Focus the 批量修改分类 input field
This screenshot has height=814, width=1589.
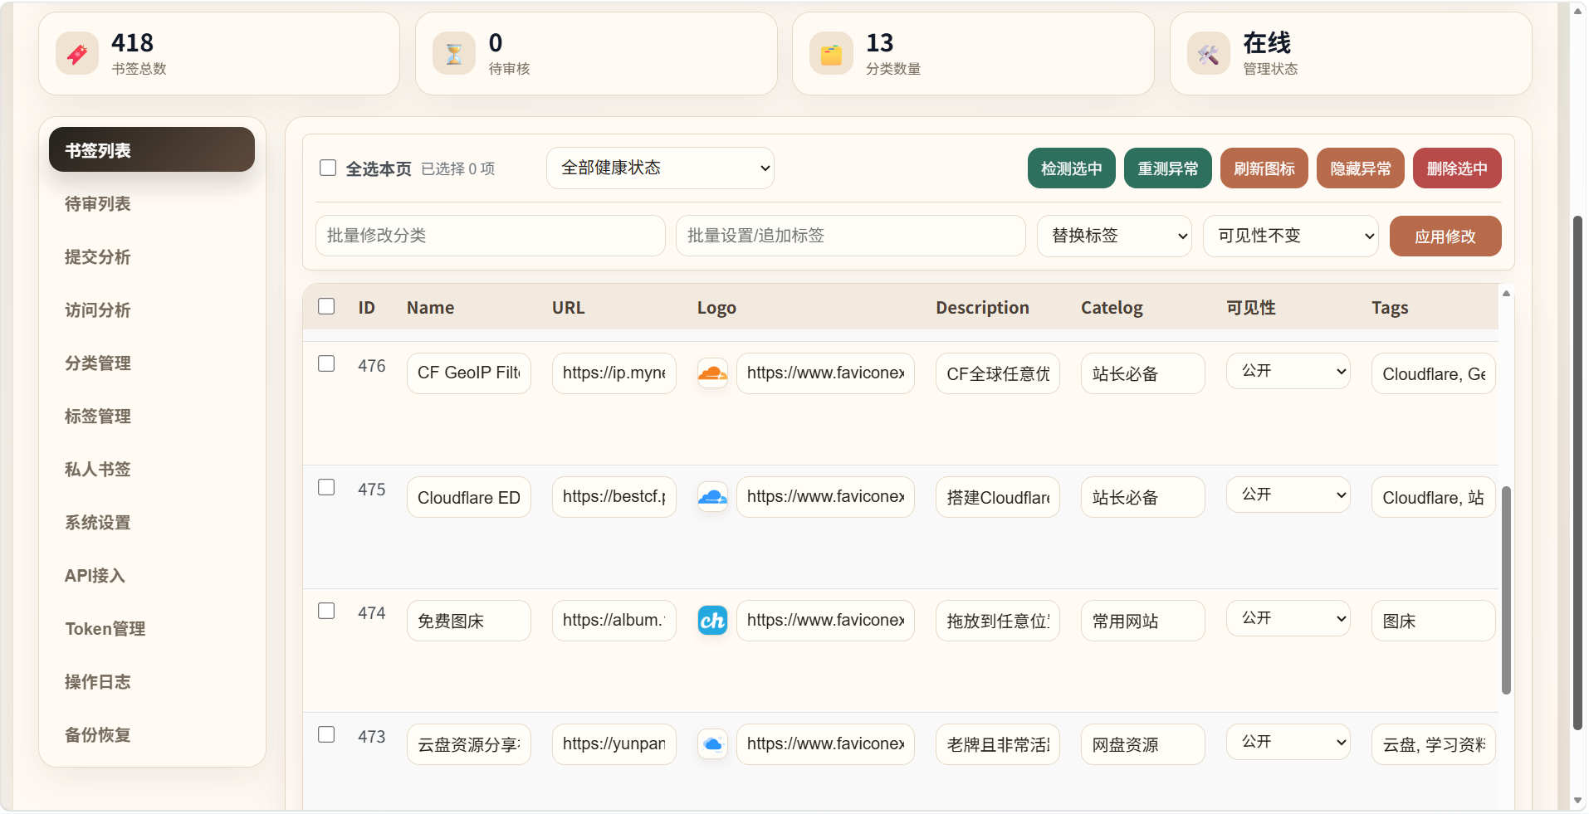pyautogui.click(x=491, y=236)
